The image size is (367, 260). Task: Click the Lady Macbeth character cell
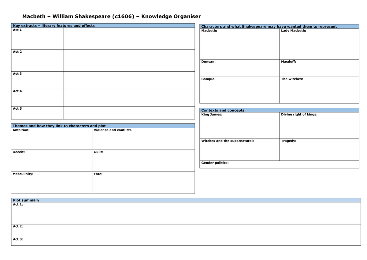[x=319, y=44]
